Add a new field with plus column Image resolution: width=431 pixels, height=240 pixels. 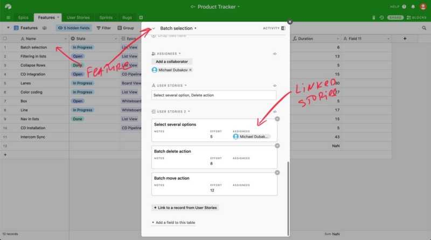click(405, 39)
